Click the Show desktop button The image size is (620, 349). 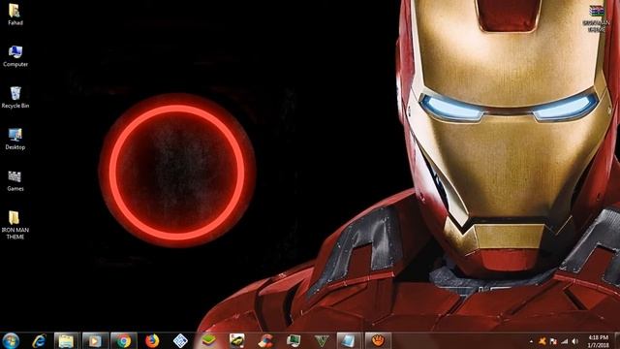click(x=617, y=340)
